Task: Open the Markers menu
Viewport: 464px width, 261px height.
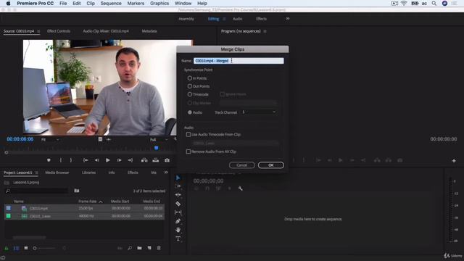Action: (136, 3)
